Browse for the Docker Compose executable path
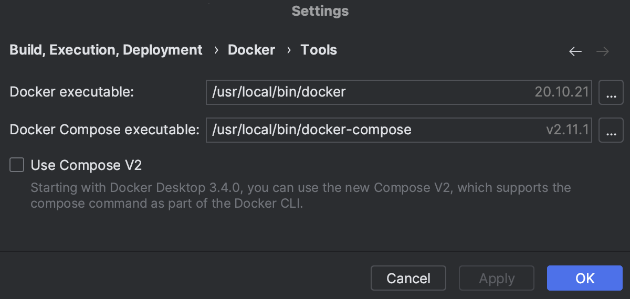The width and height of the screenshot is (630, 299). click(x=611, y=130)
